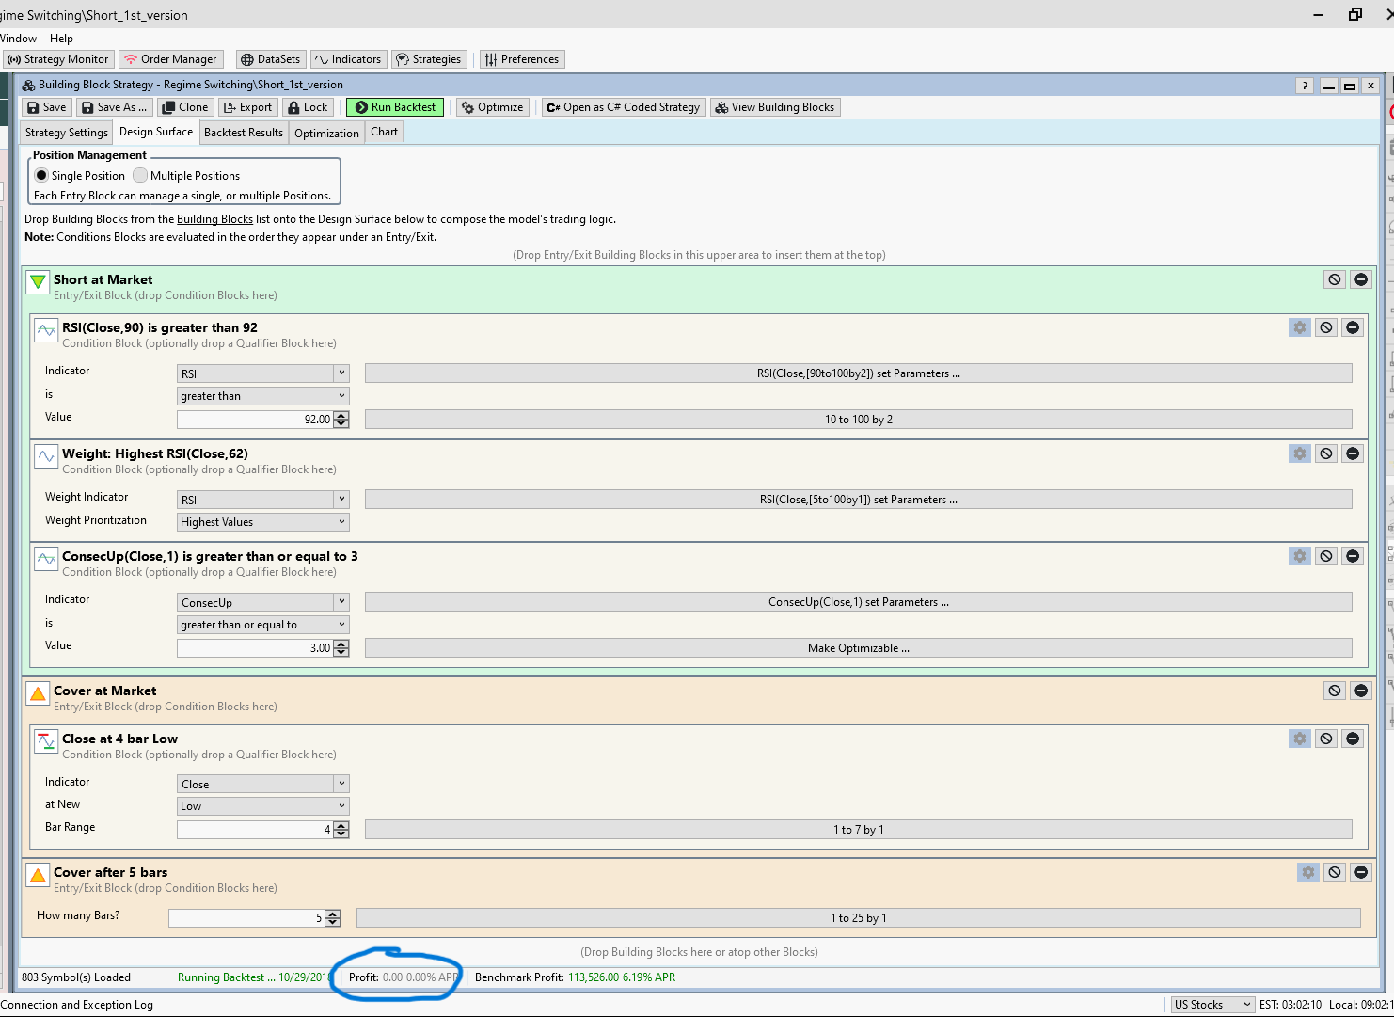This screenshot has height=1017, width=1394.
Task: Click the gear icon on the RSI condition block
Action: click(x=1299, y=327)
